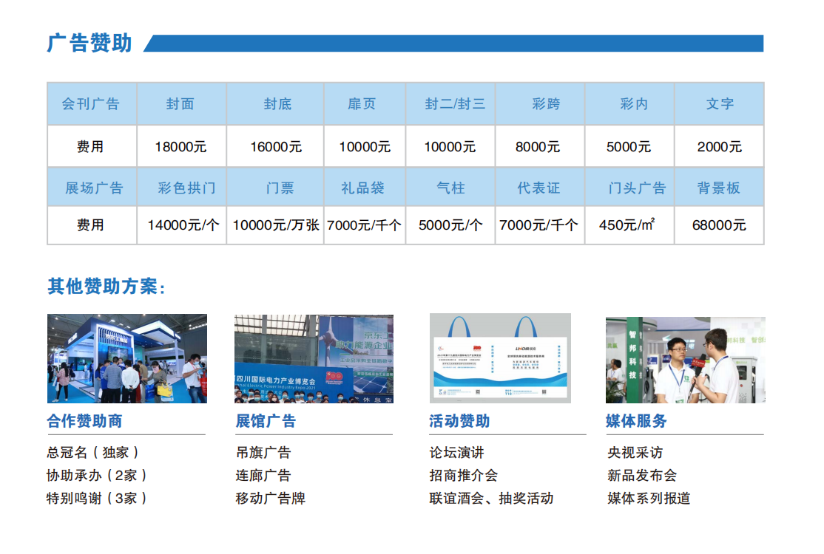The width and height of the screenshot is (824, 554).
Task: Open the 媒体服务 section title
Action: [636, 421]
